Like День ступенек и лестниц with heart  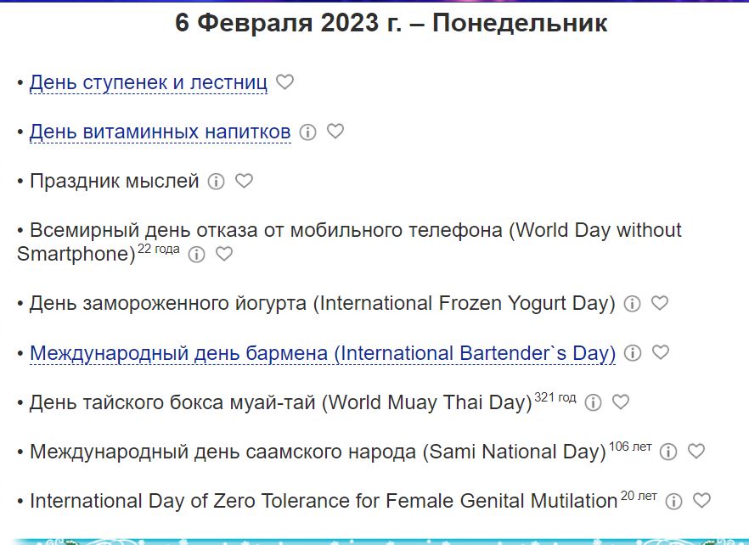(x=285, y=82)
